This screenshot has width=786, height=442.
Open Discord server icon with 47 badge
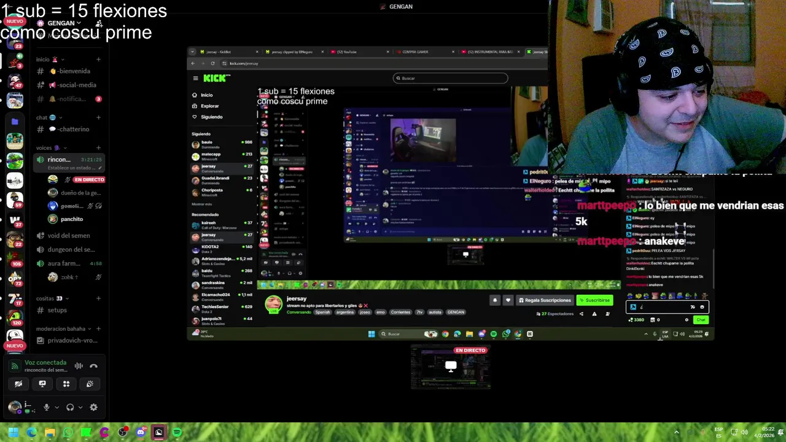coord(15,81)
